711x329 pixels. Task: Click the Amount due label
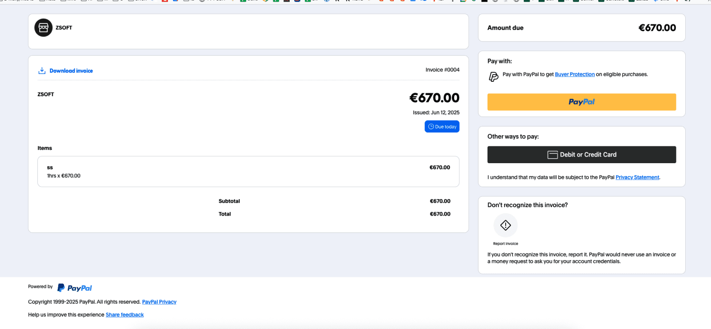[x=506, y=28]
